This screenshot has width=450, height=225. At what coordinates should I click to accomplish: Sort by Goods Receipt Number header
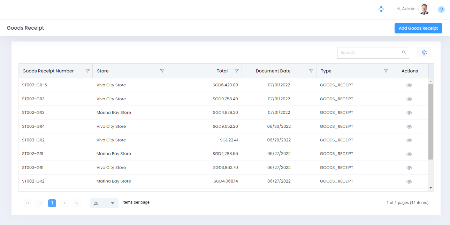tap(48, 71)
